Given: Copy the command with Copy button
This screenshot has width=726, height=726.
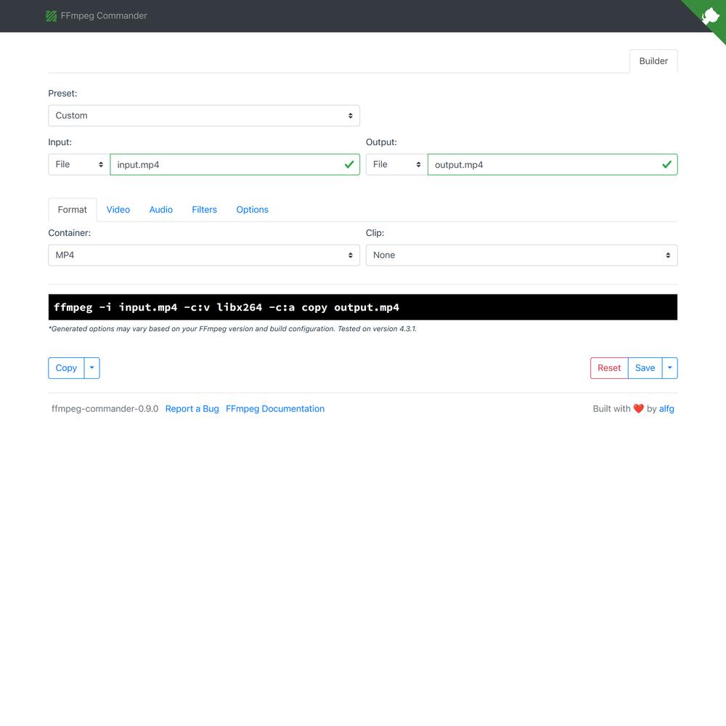Looking at the screenshot, I should [66, 368].
